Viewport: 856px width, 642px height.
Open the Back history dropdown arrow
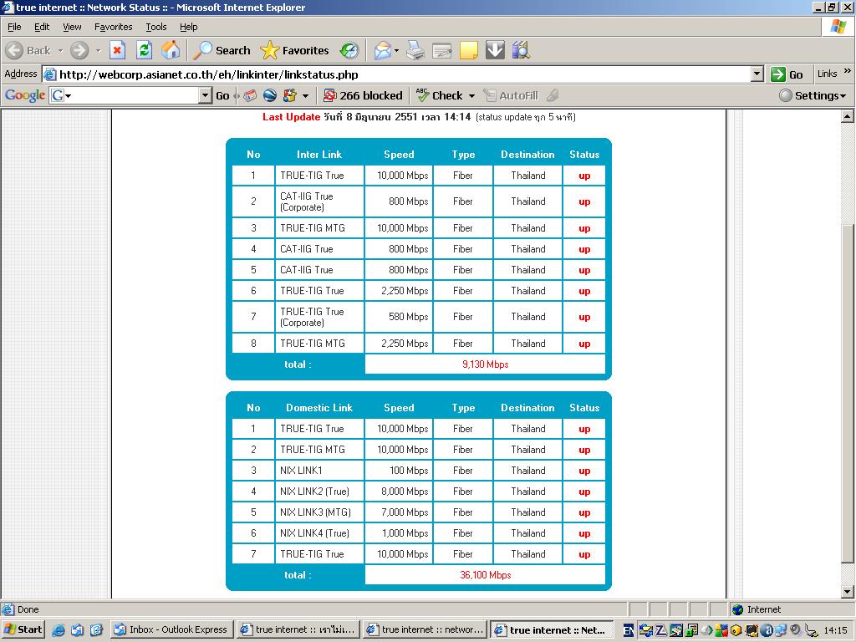pos(60,51)
